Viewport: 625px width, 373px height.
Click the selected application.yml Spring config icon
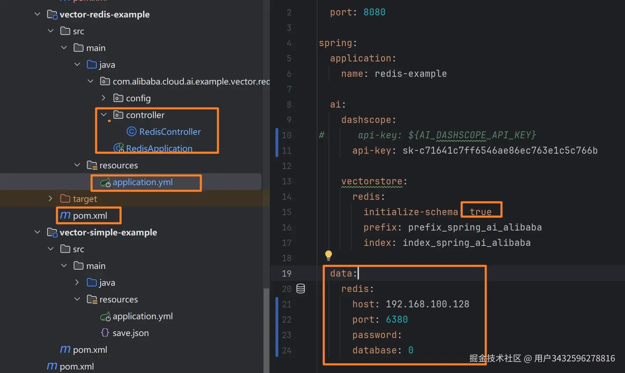click(105, 182)
